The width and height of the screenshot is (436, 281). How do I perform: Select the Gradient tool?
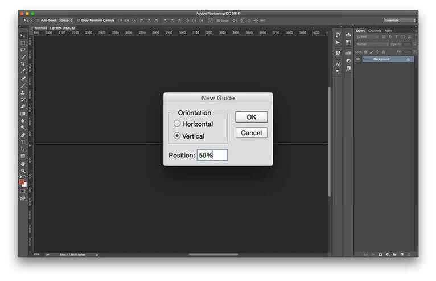point(23,113)
